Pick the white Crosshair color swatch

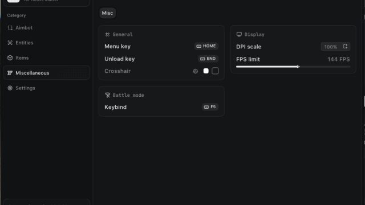tap(206, 71)
